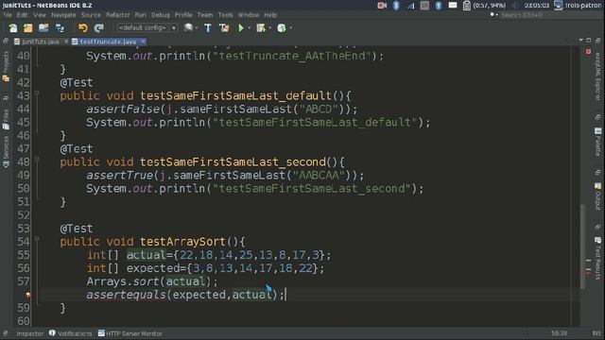Image resolution: width=605 pixels, height=340 pixels.
Task: Click the Build Project hammer icon
Action: pyautogui.click(x=208, y=27)
